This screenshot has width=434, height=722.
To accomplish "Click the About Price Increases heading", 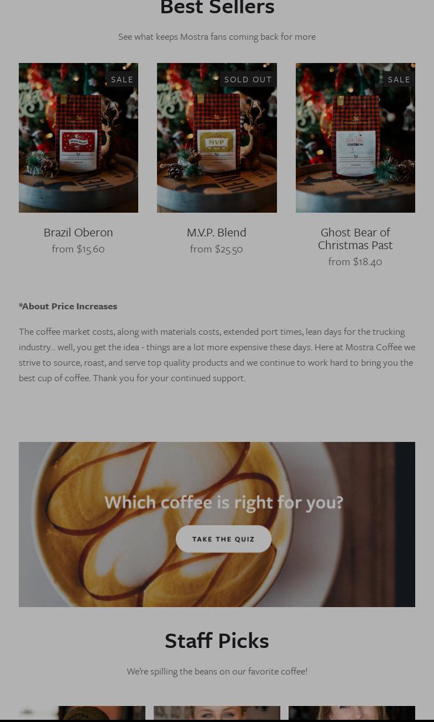I will pyautogui.click(x=68, y=306).
